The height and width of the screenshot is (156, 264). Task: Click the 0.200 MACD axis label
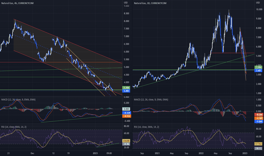coord(126,103)
